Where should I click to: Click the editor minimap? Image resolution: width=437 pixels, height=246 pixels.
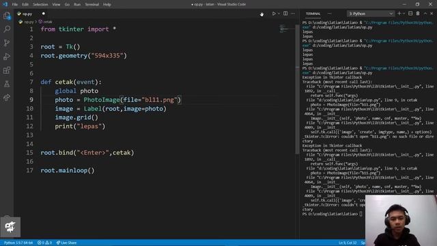tap(287, 29)
